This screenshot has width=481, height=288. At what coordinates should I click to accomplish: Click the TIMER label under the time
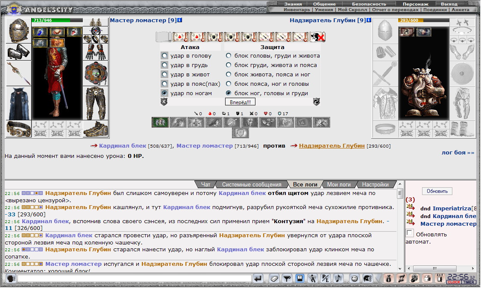tap(469, 282)
